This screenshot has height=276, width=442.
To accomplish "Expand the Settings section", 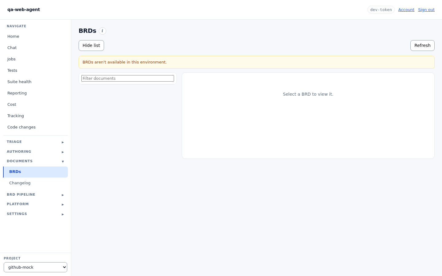I will (35, 214).
